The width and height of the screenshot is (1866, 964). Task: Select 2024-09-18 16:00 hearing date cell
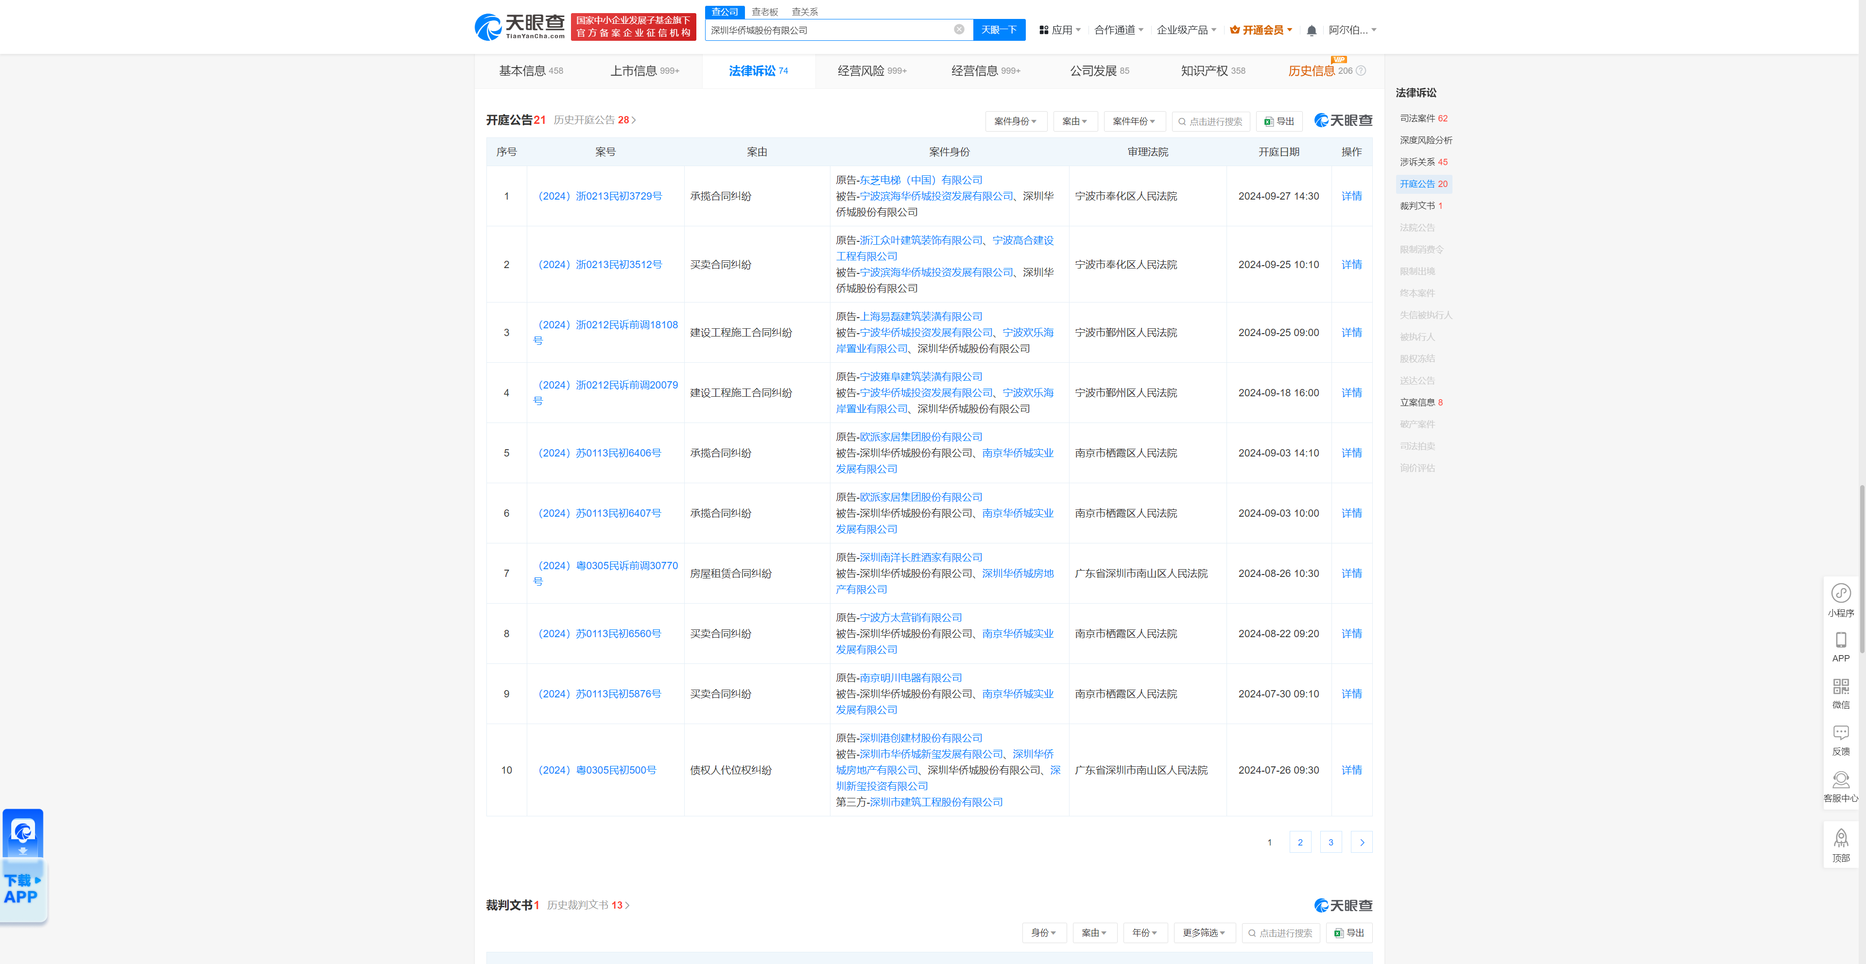point(1278,393)
